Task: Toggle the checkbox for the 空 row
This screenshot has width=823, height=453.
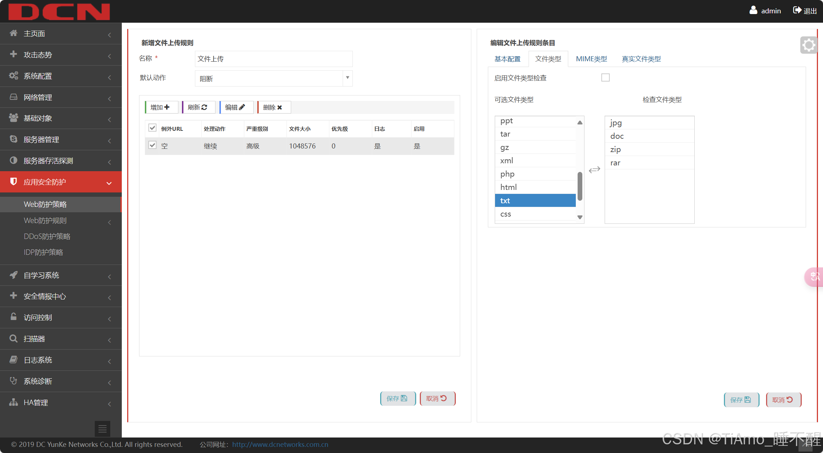Action: (152, 145)
